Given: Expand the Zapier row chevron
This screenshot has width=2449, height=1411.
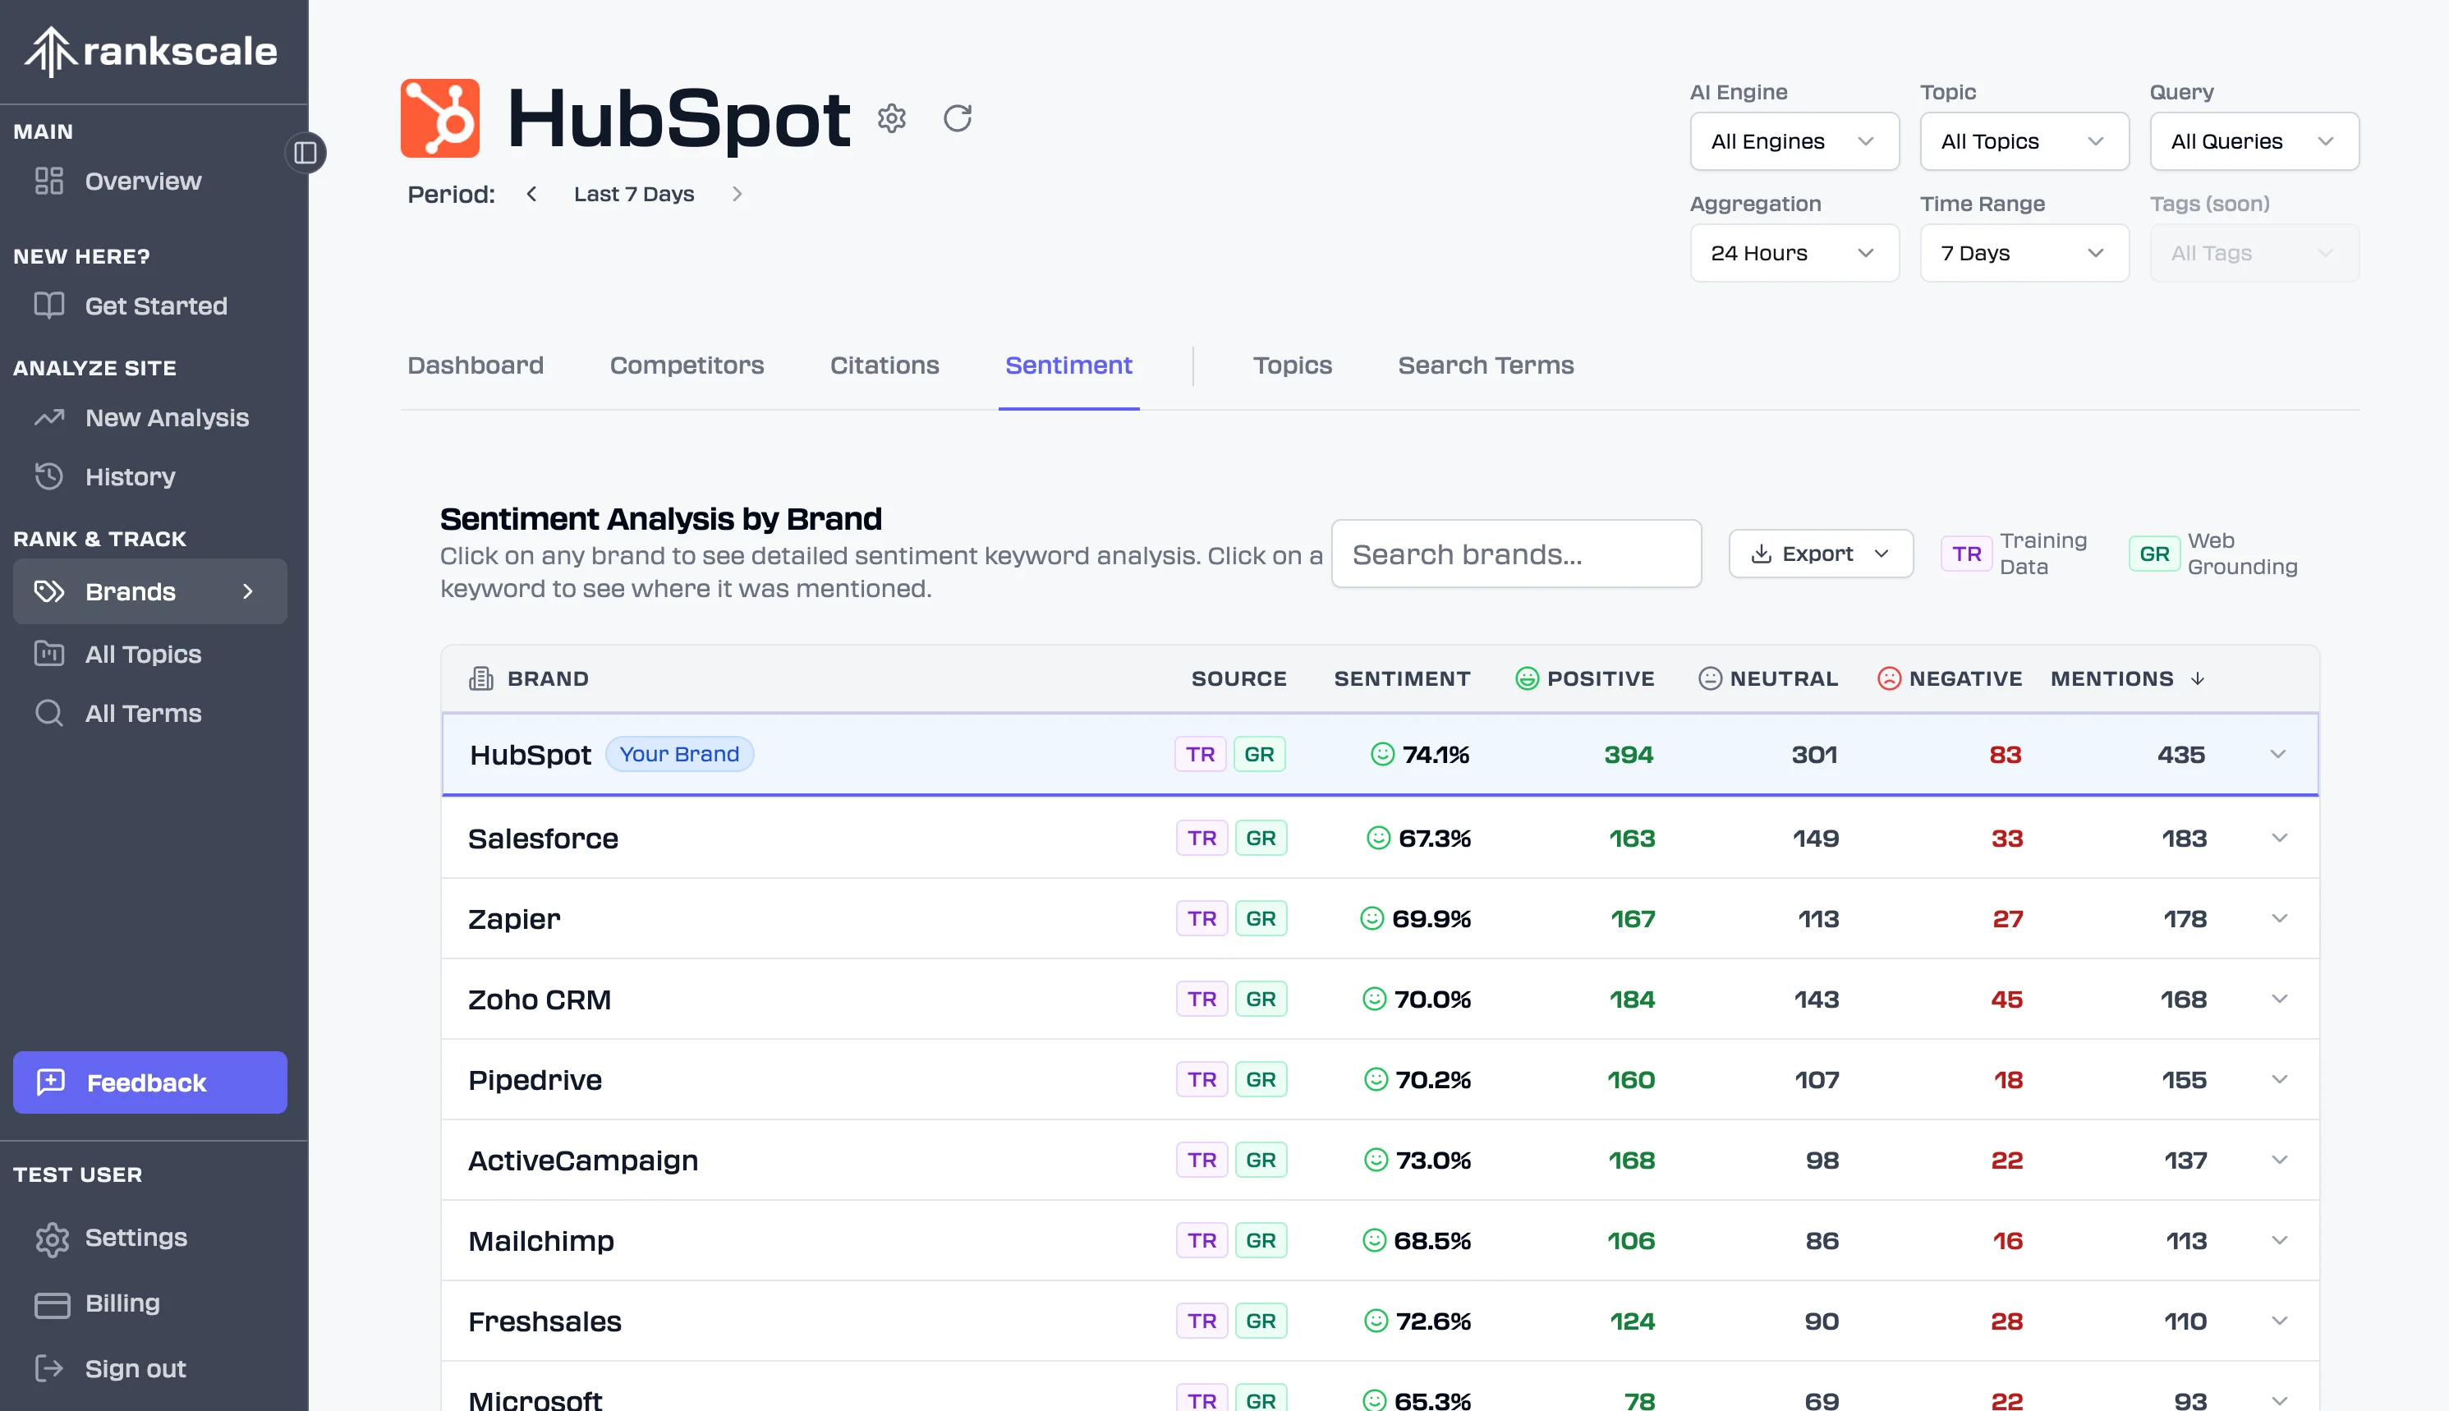Looking at the screenshot, I should click(x=2280, y=917).
